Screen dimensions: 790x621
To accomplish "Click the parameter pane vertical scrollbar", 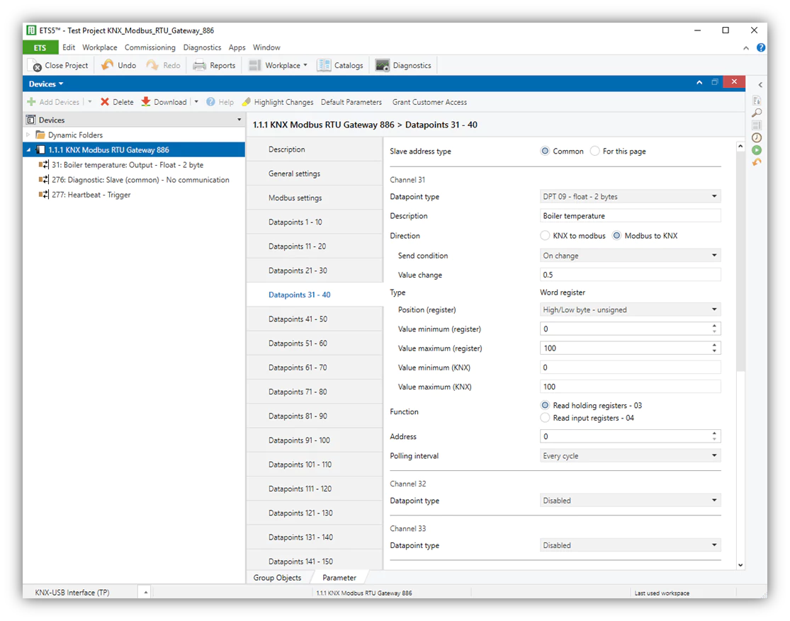I will [740, 261].
